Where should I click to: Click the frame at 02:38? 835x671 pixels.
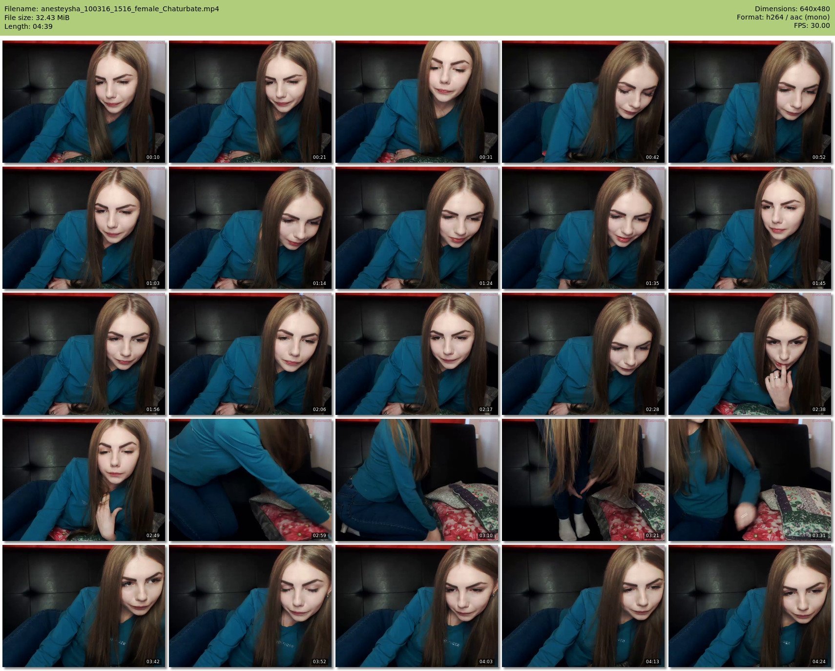click(750, 354)
